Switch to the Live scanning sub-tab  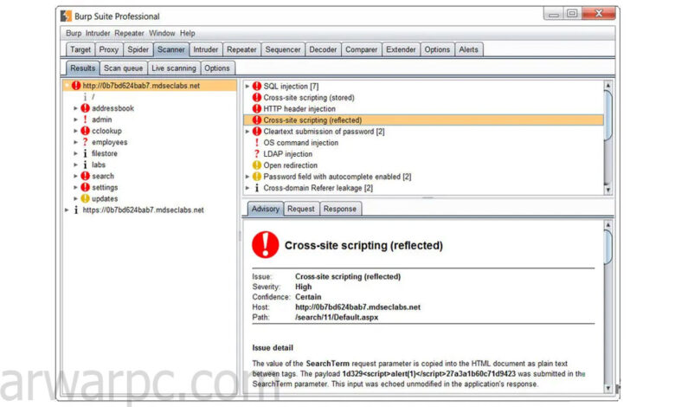(174, 68)
